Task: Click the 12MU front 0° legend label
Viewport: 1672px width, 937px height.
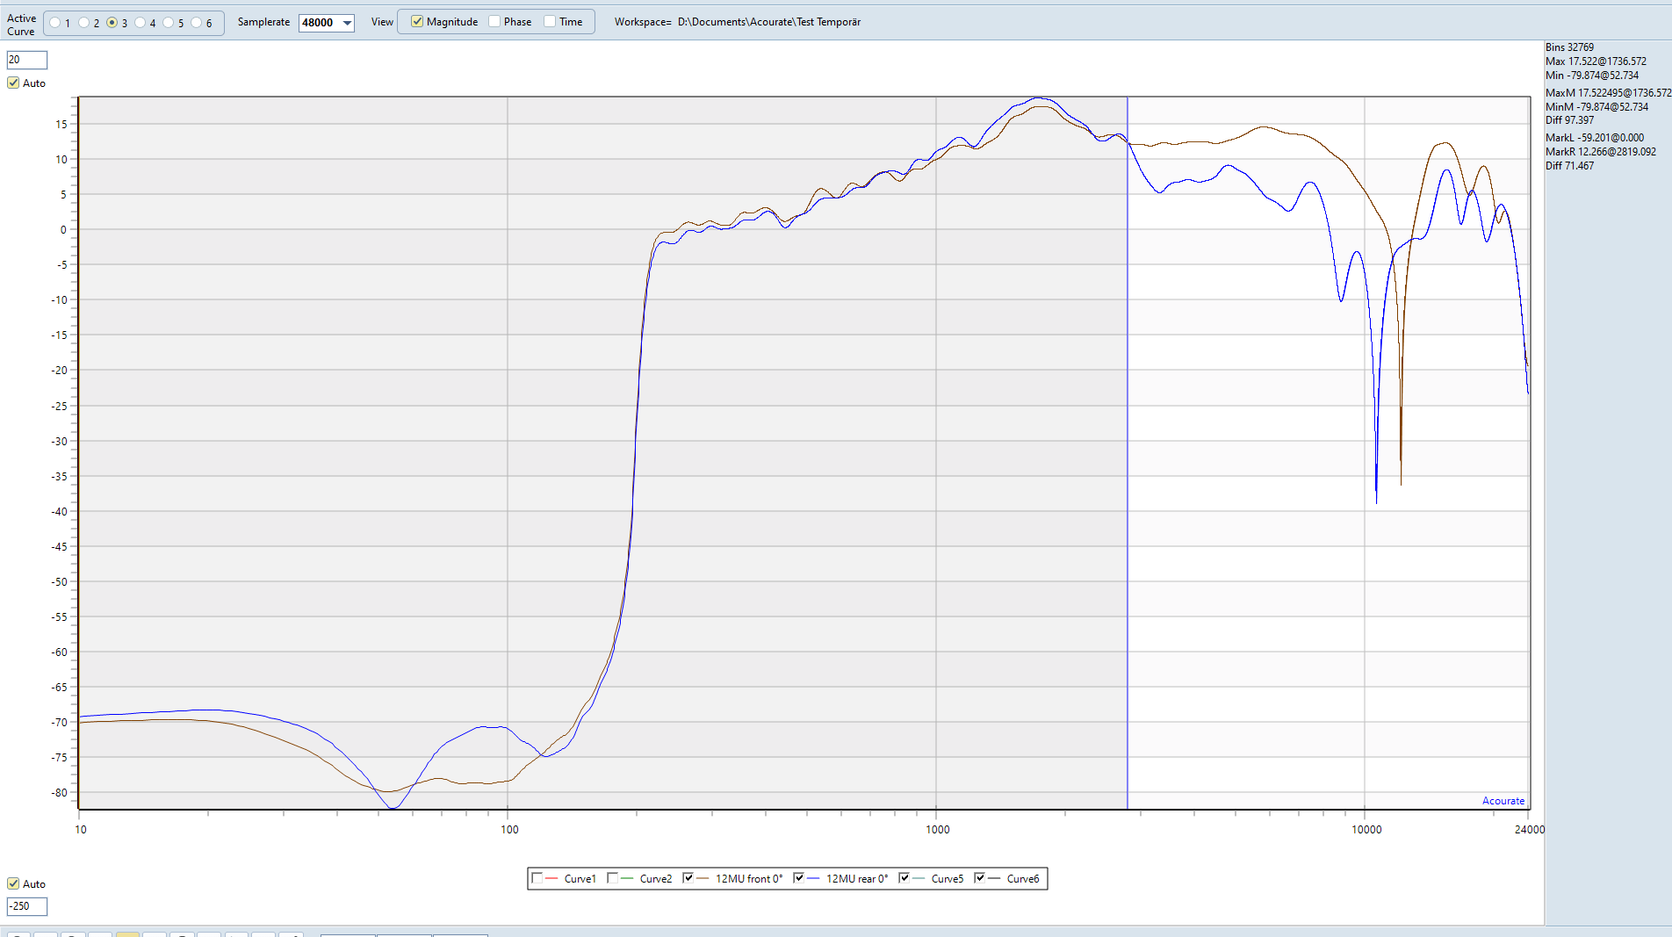Action: (749, 879)
